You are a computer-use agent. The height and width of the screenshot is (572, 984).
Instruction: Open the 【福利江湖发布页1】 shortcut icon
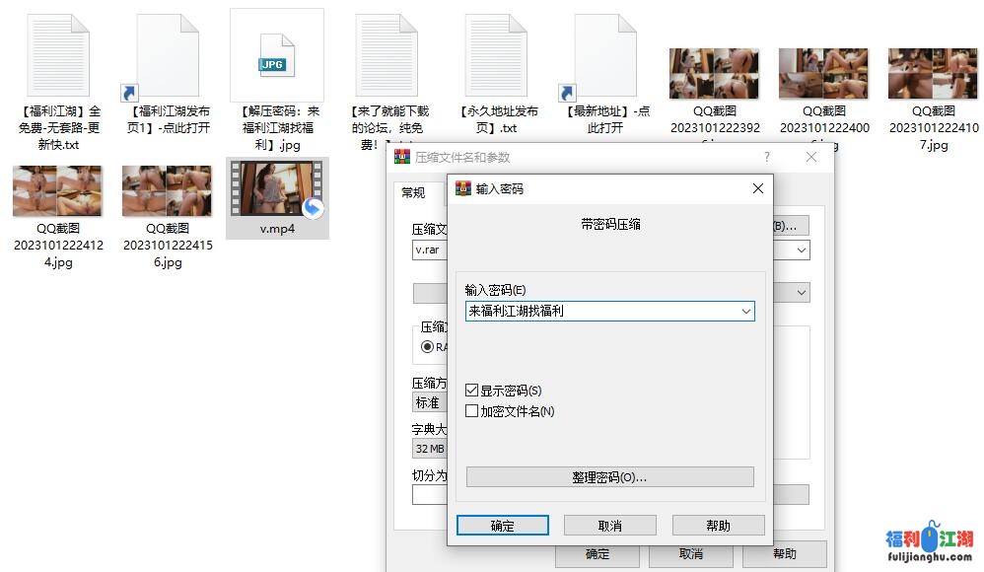(x=168, y=57)
